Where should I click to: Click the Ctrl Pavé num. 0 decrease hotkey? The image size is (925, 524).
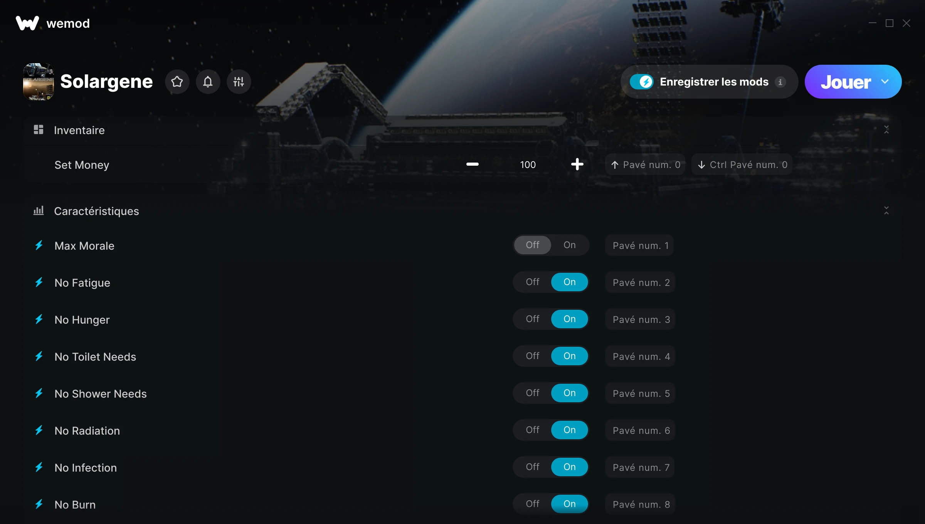pyautogui.click(x=742, y=165)
